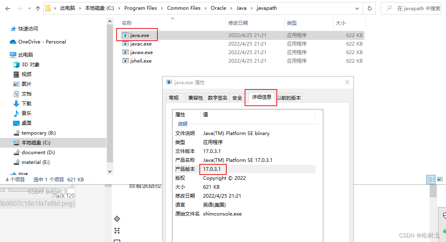
Task: Select 本地磁盘 (C:) in address path
Action: click(99, 8)
